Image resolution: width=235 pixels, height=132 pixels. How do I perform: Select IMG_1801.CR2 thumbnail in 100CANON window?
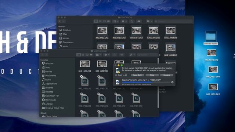pyautogui.click(x=170, y=48)
